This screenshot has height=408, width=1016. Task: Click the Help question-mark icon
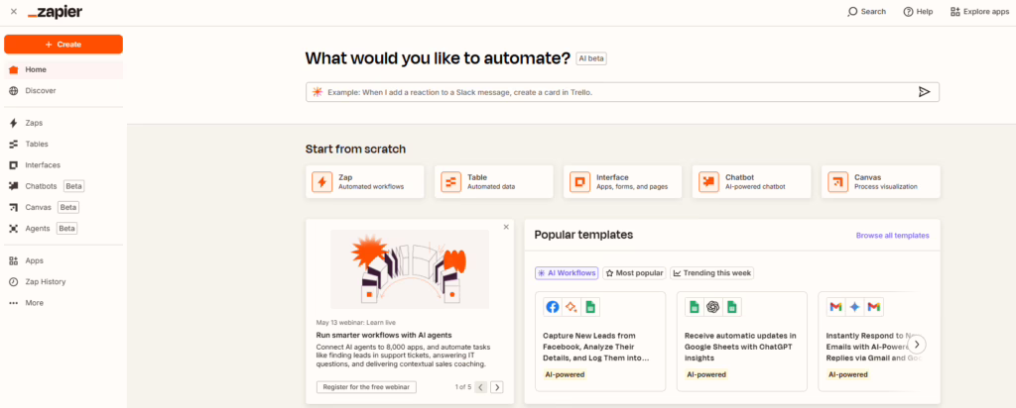coord(909,12)
